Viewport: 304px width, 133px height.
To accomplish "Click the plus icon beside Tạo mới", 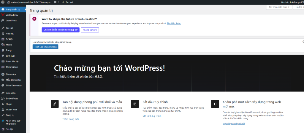I will click(x=63, y=2).
